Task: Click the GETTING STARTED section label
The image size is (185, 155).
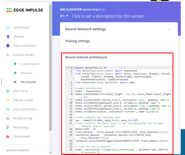Action: [x=17, y=151]
